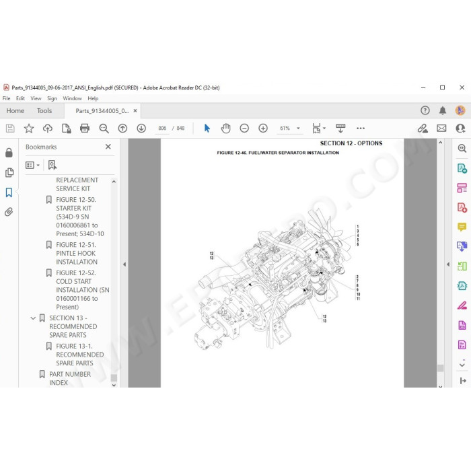This screenshot has width=471, height=471.
Task: Activate the Hand pan tool
Action: [x=225, y=129]
